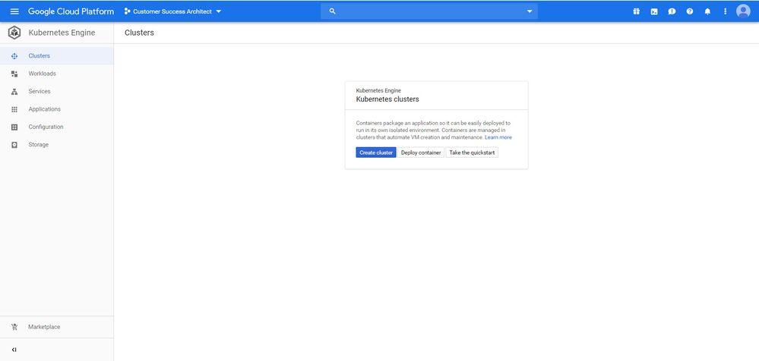Click the Google Cloud Platform logo text
The width and height of the screenshot is (759, 361).
[x=71, y=11]
